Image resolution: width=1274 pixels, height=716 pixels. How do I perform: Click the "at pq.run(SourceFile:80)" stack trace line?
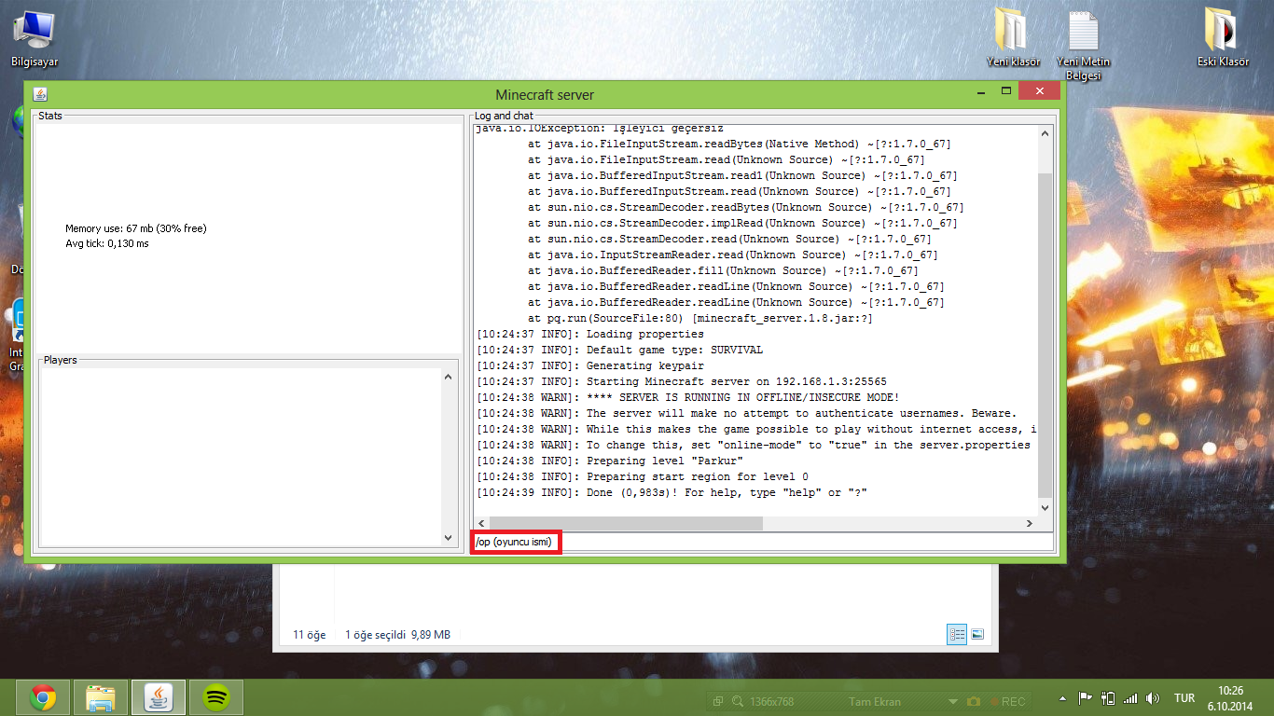coord(700,319)
